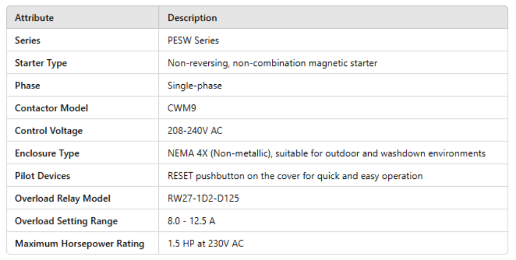Select the Overload Relay Model label
The width and height of the screenshot is (516, 260).
click(62, 198)
